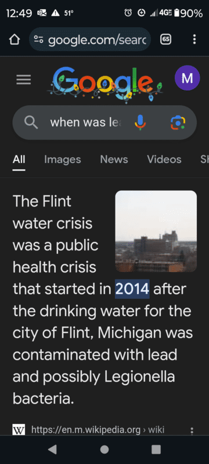Switch to the Images tab
Image resolution: width=209 pixels, height=464 pixels.
pyautogui.click(x=63, y=159)
